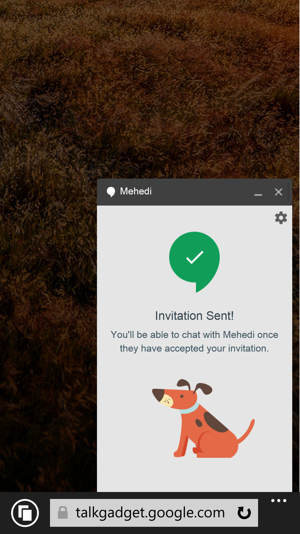Select the Mehedi chat title
Screen dimensions: 300x534
[136, 191]
